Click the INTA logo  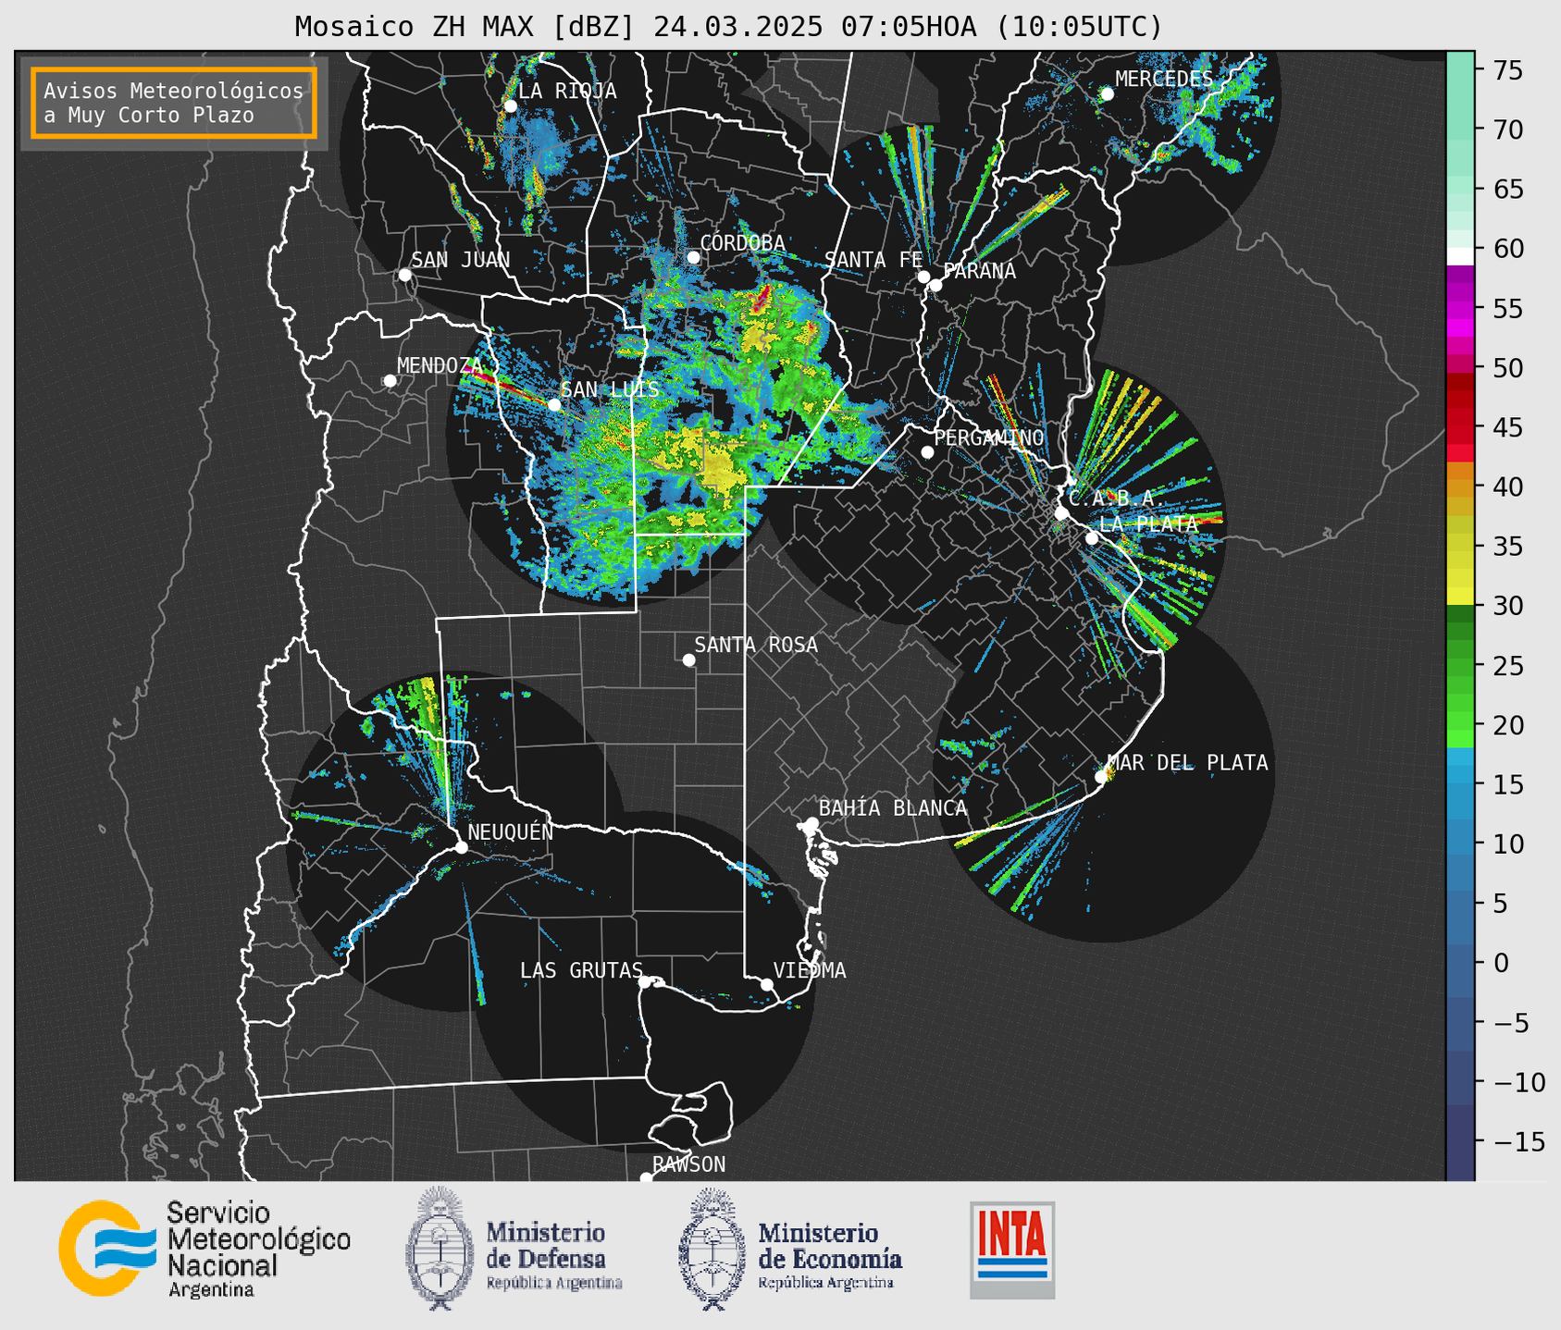(1012, 1250)
